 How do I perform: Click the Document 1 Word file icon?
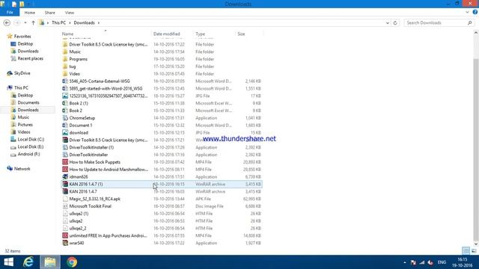point(65,126)
